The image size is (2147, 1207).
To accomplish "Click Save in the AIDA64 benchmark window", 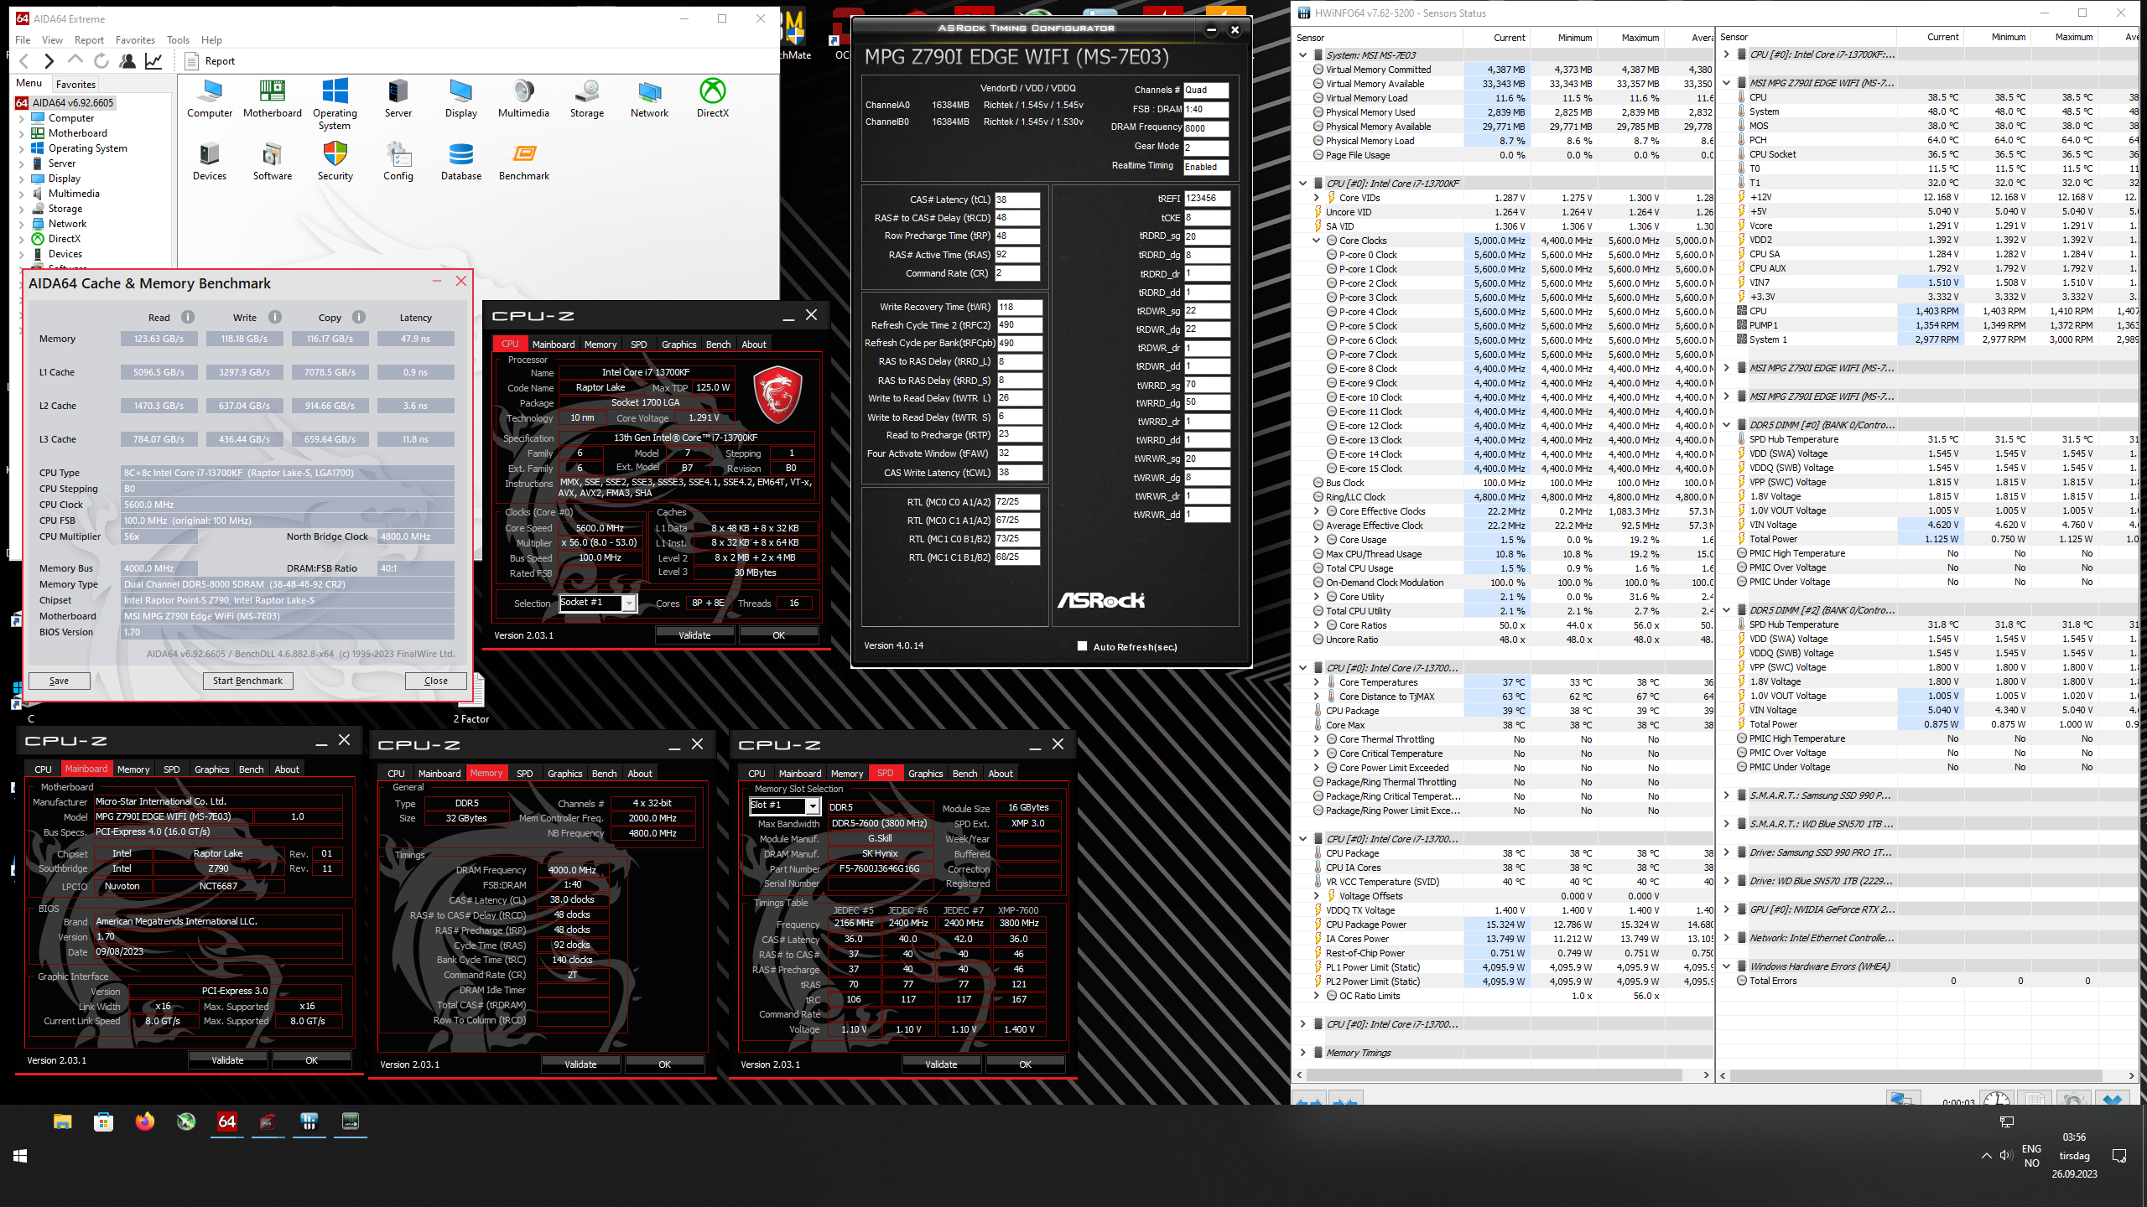I will (59, 681).
